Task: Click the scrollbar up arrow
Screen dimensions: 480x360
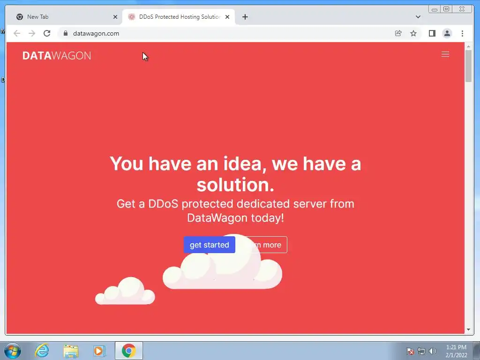Action: (468, 46)
